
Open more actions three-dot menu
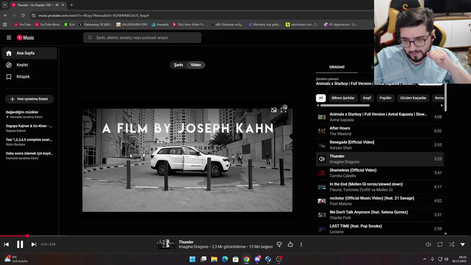(x=301, y=244)
